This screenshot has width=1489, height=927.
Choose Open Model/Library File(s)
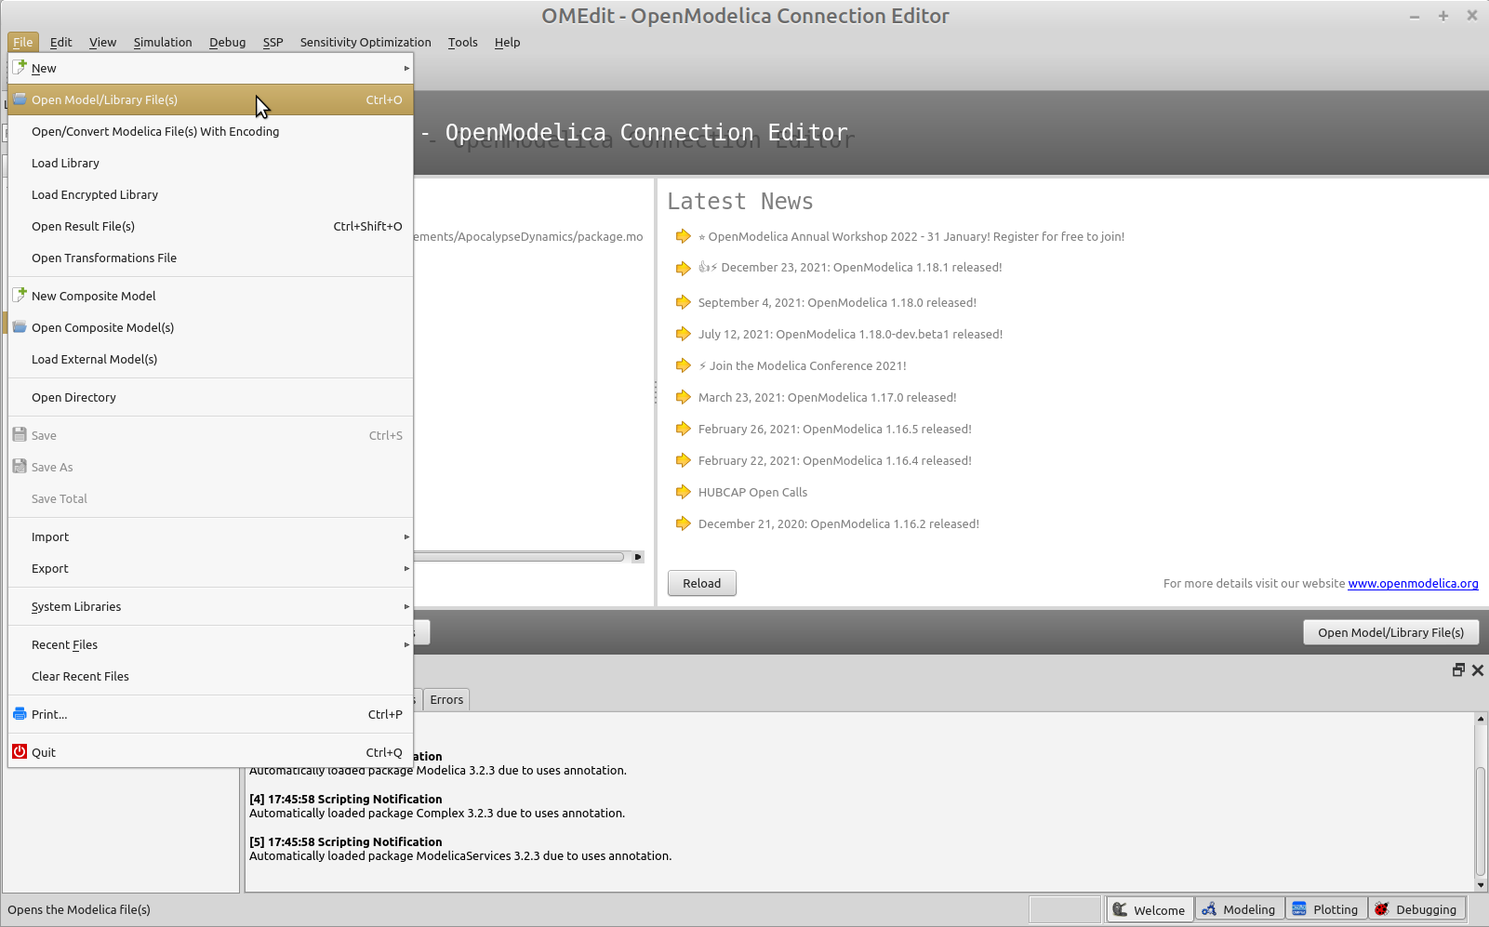[210, 99]
